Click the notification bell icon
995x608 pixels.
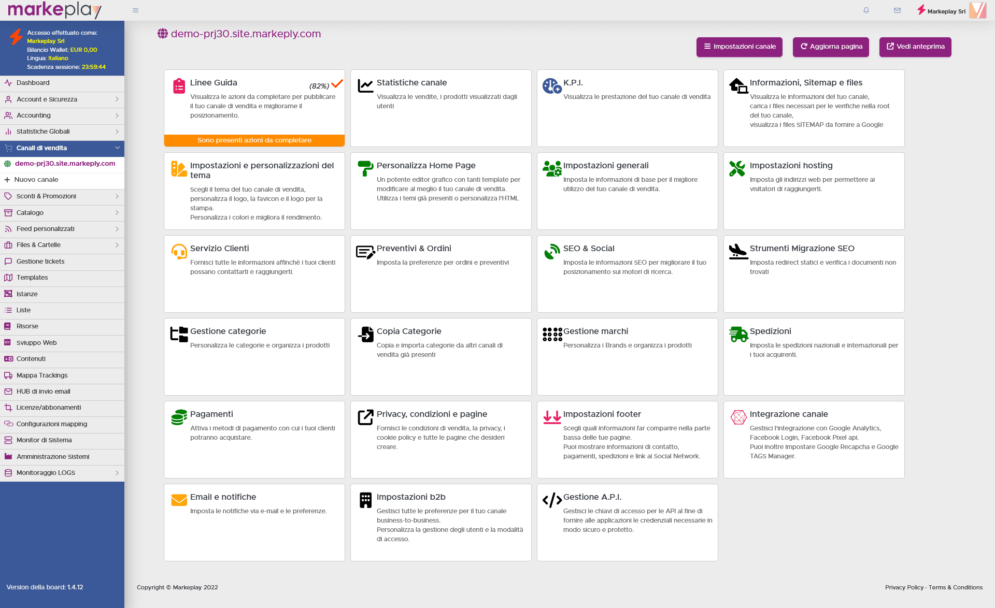point(866,10)
